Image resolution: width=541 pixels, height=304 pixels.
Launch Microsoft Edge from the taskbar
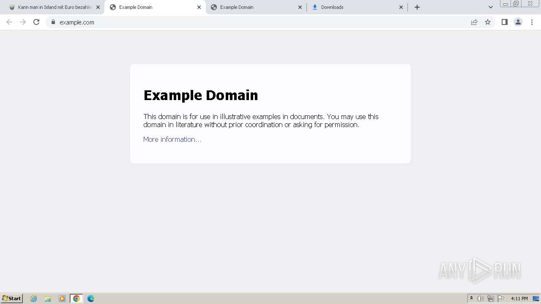pos(91,299)
